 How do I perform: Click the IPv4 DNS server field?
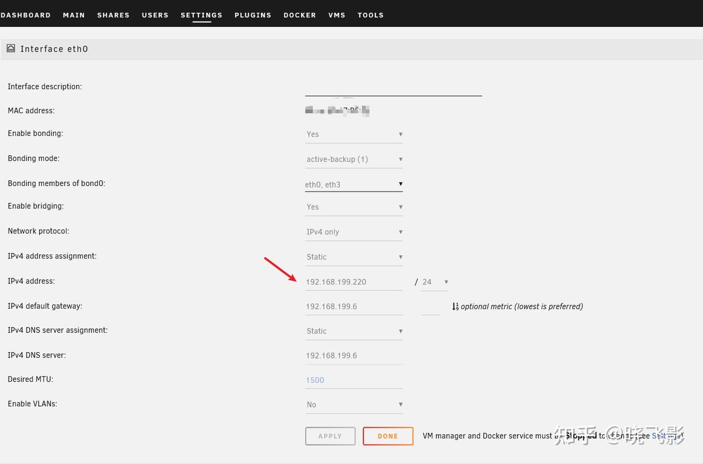click(354, 356)
